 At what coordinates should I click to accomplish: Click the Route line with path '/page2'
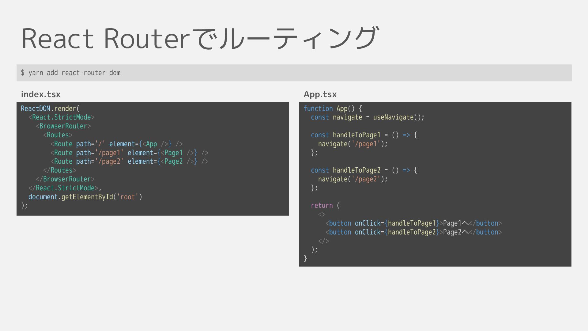[129, 161]
